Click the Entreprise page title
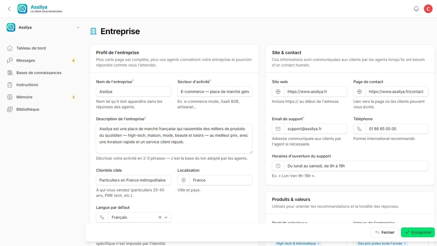 (120, 31)
